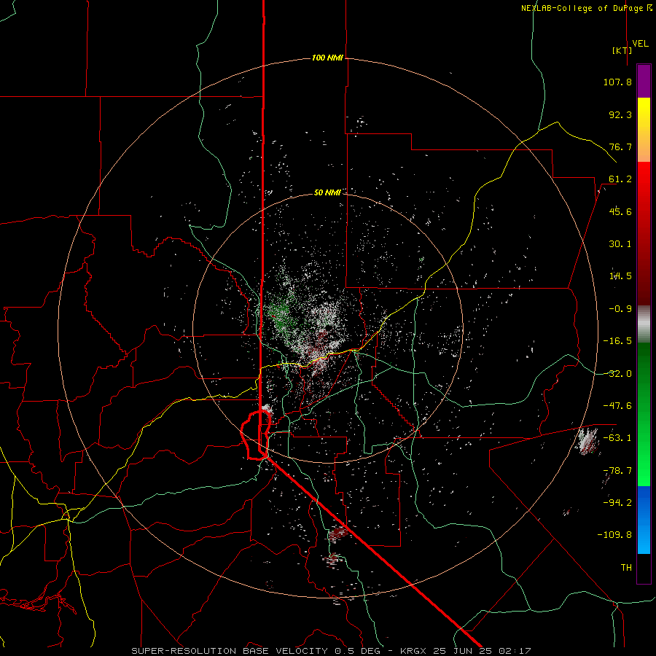Click the gray near-zero band of the velocity scale
The image size is (656, 656).
click(644, 324)
